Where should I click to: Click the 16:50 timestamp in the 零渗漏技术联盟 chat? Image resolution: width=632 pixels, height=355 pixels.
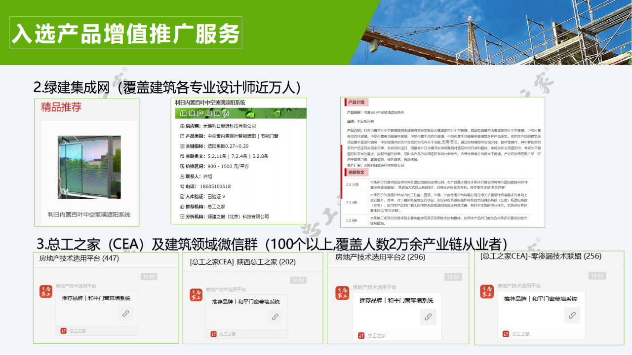pos(597,276)
